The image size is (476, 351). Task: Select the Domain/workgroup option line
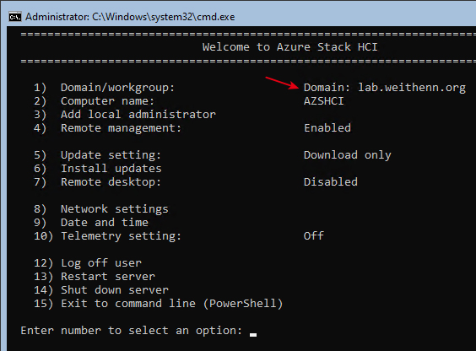pyautogui.click(x=104, y=88)
